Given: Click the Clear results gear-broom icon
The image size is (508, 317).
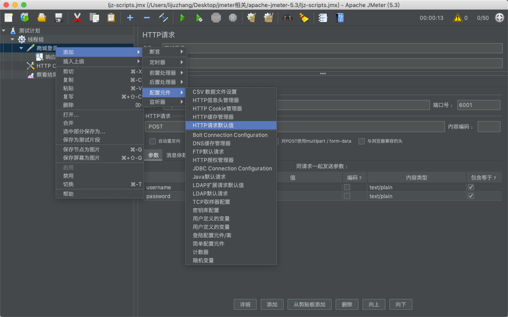Looking at the screenshot, I should [x=251, y=18].
